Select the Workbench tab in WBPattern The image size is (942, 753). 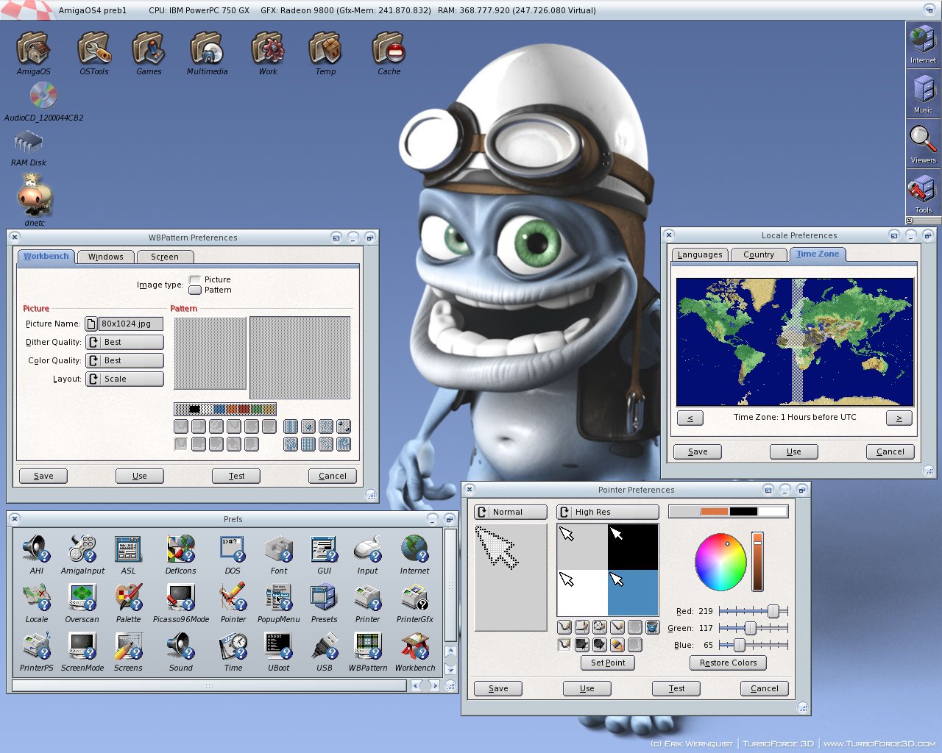(x=46, y=256)
